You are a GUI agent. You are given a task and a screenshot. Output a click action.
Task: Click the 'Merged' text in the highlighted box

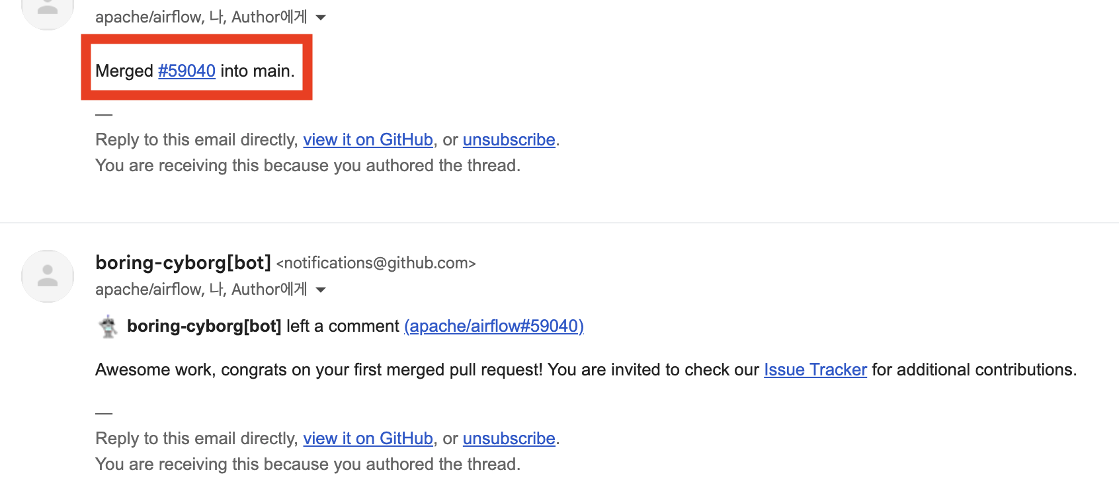tap(124, 71)
